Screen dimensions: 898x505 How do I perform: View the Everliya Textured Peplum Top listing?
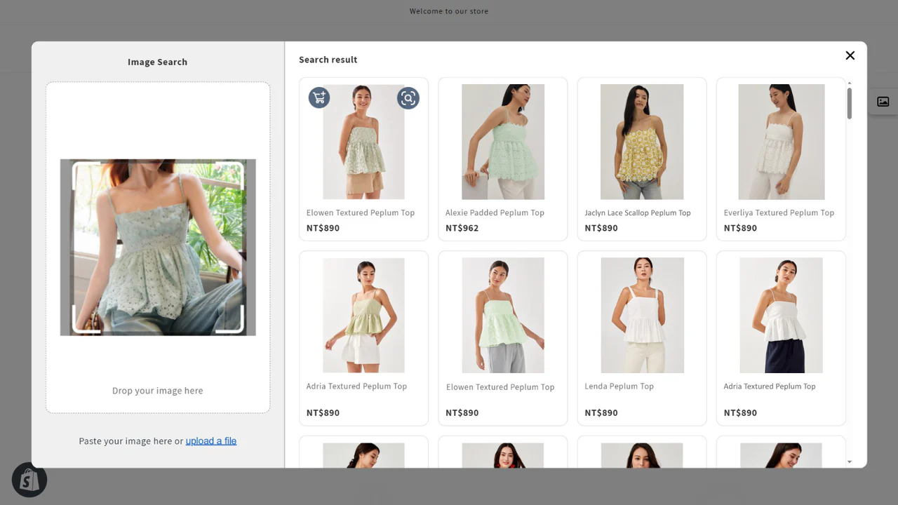[780, 141]
